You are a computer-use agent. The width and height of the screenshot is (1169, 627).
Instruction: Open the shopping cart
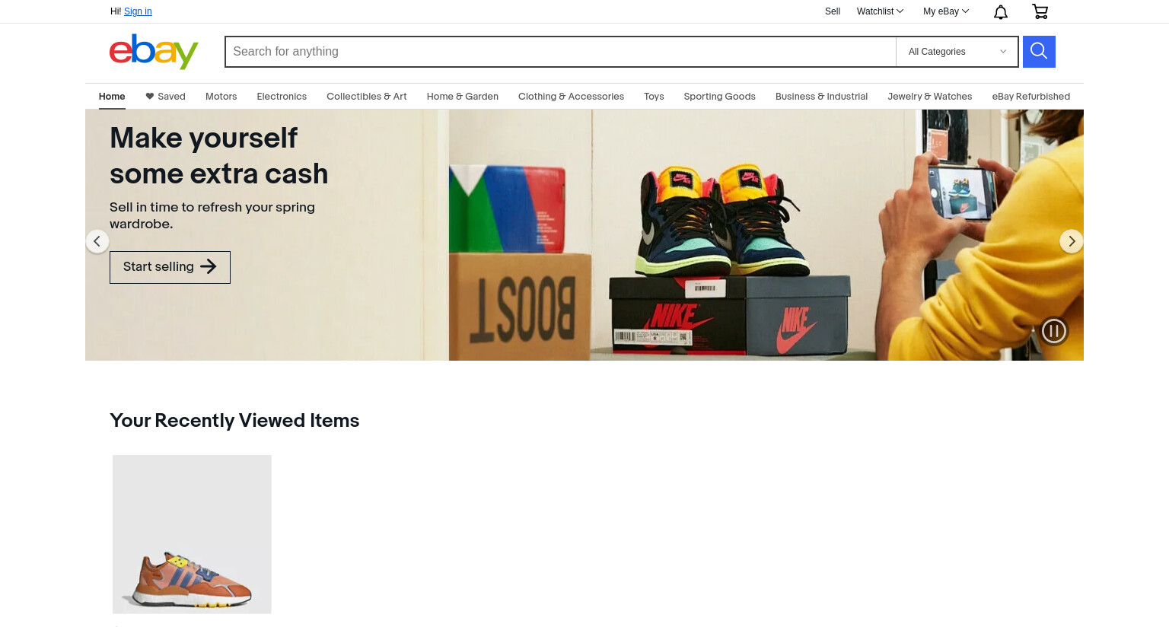[1040, 11]
